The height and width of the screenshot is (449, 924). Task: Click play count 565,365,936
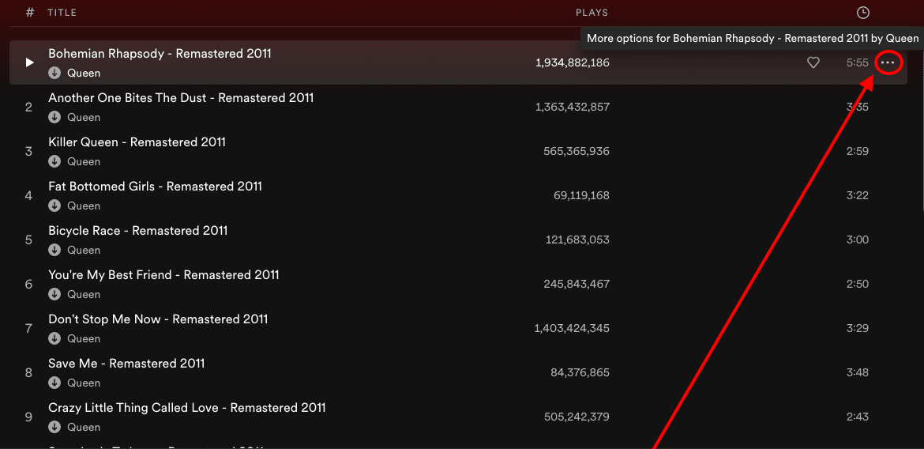pyautogui.click(x=577, y=151)
